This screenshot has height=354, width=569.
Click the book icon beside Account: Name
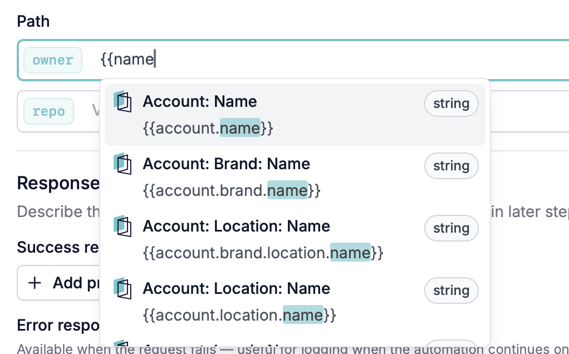tap(122, 101)
